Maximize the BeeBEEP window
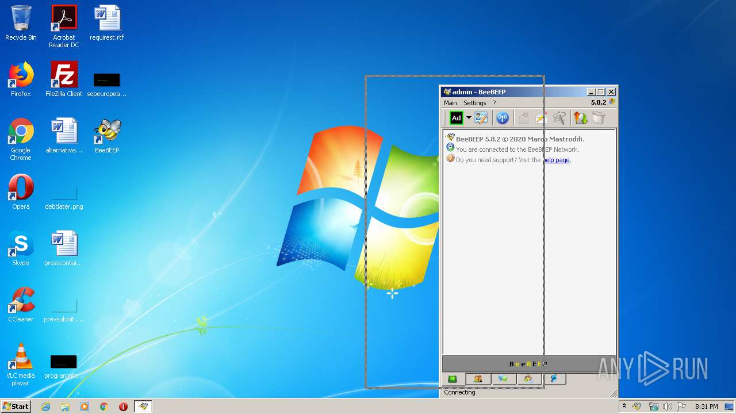 pyautogui.click(x=601, y=92)
